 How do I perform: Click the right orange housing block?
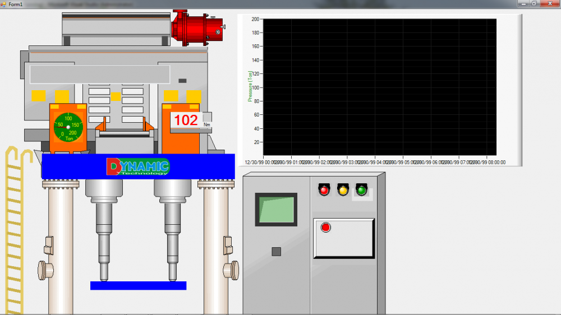pyautogui.click(x=181, y=129)
